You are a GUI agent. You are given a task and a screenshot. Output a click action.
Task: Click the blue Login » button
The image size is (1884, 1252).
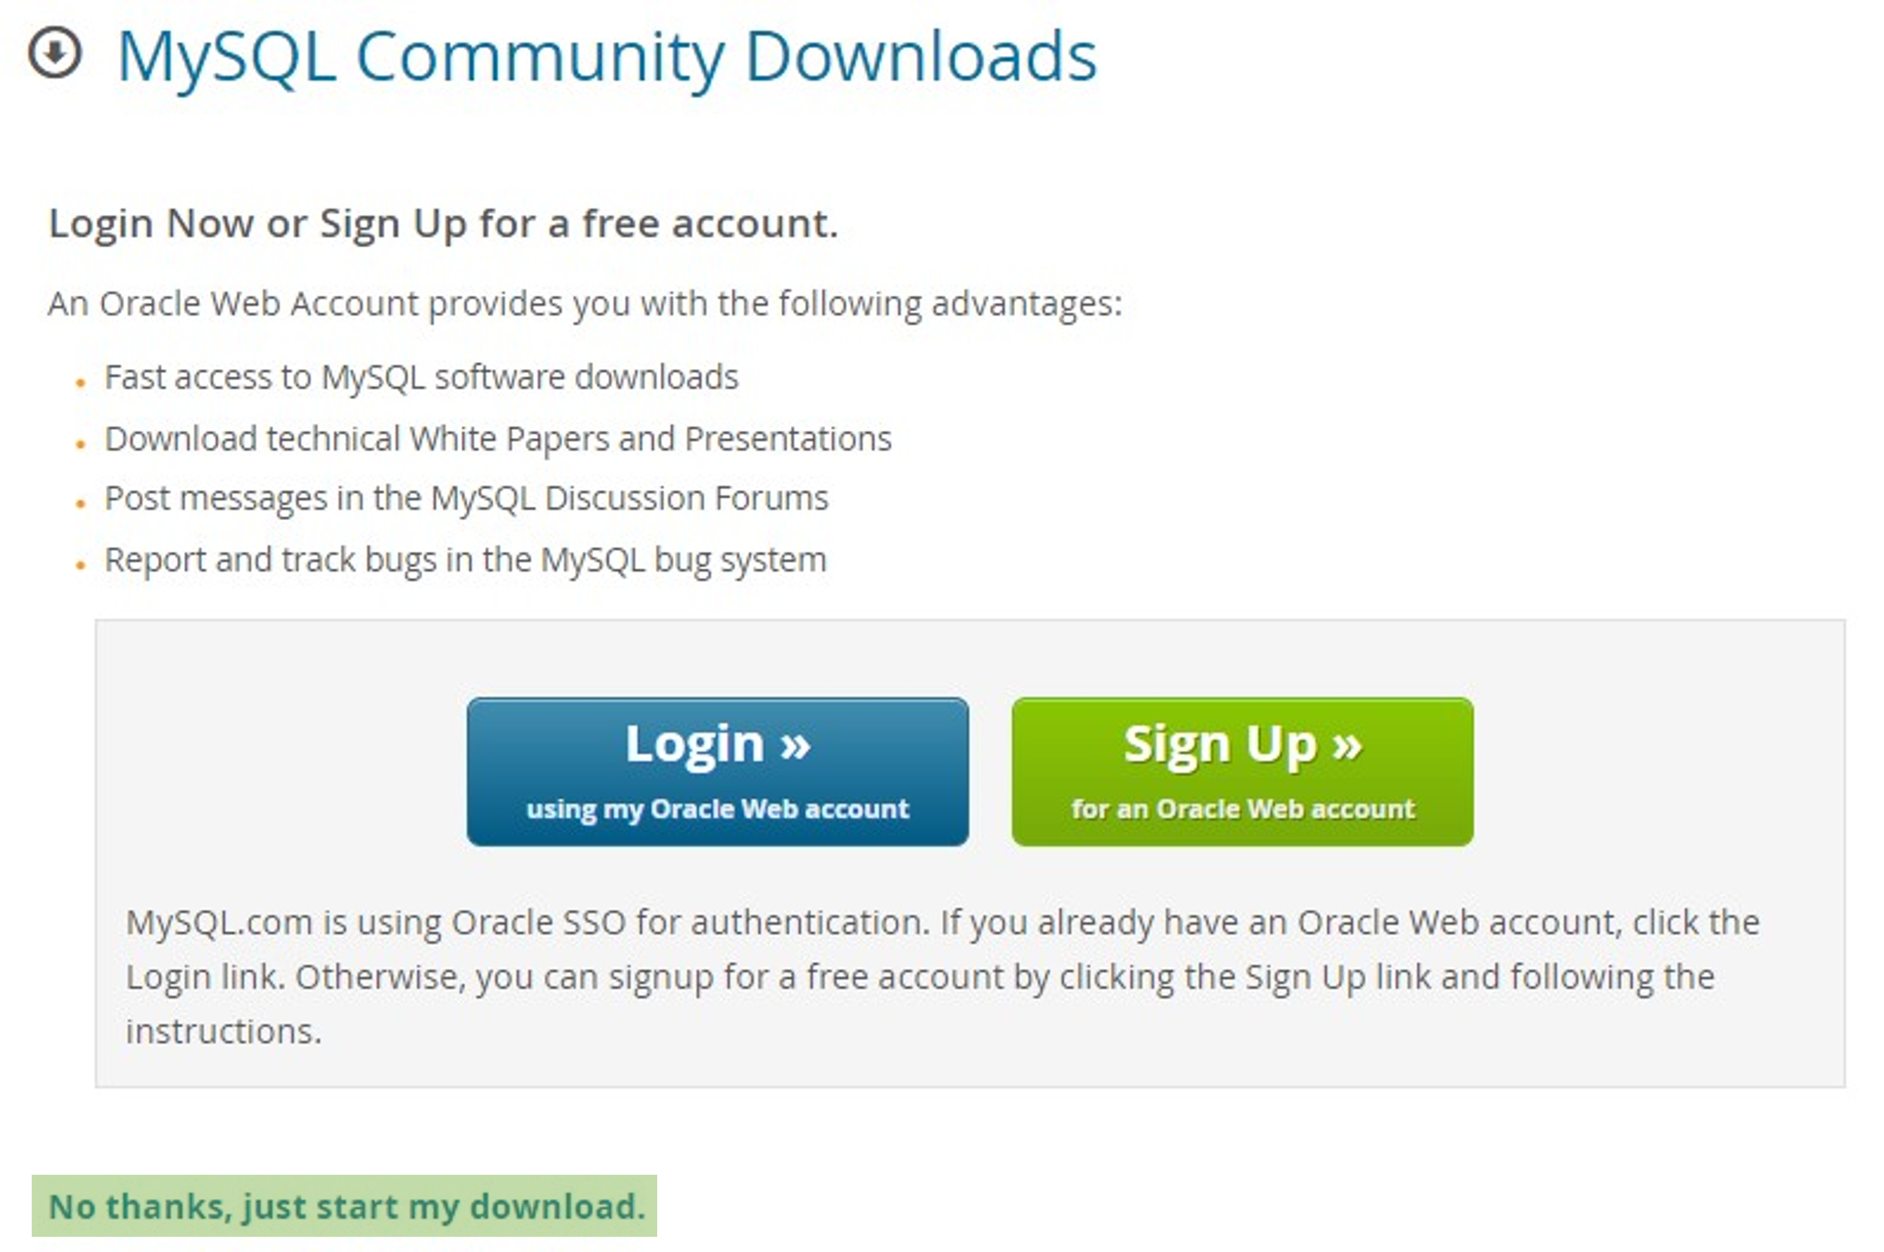[x=718, y=772]
